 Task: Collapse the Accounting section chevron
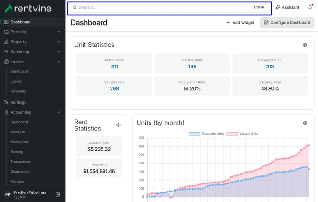[59, 112]
